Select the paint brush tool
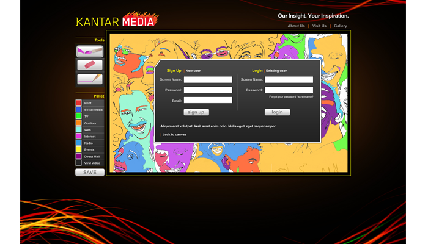The width and height of the screenshot is (428, 244). [x=89, y=51]
